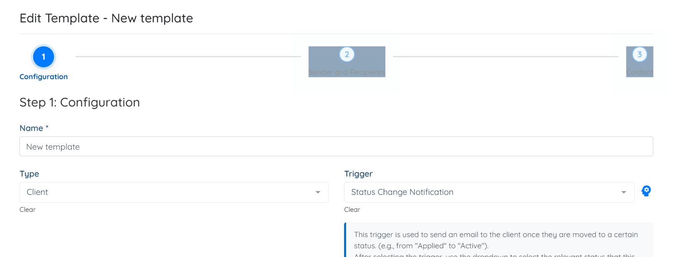The image size is (679, 257).
Task: Click the Type dropdown caret arrow
Action: [318, 192]
